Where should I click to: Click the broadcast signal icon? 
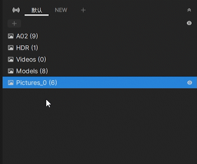tap(16, 10)
